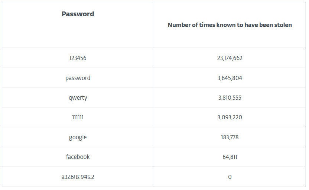Select the google password cell
309x190 pixels.
(78, 137)
